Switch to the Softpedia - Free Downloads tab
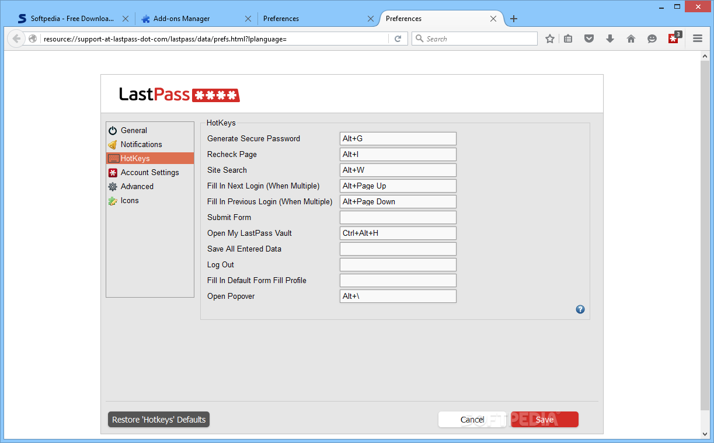The width and height of the screenshot is (714, 443). click(73, 19)
